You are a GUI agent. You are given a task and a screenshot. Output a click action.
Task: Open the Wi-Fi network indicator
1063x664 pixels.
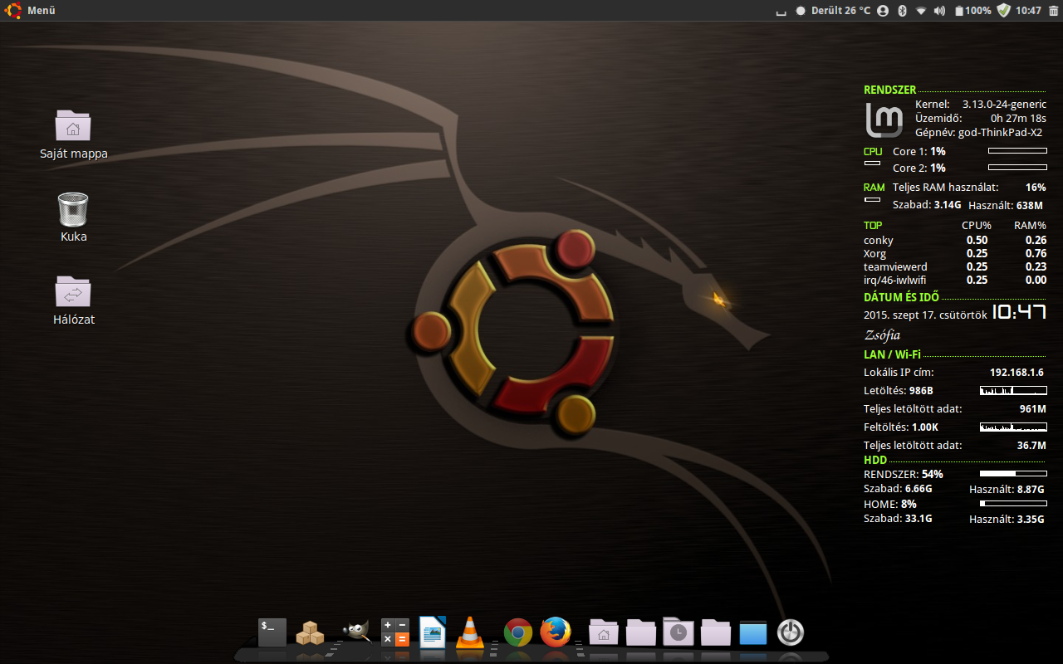[921, 11]
